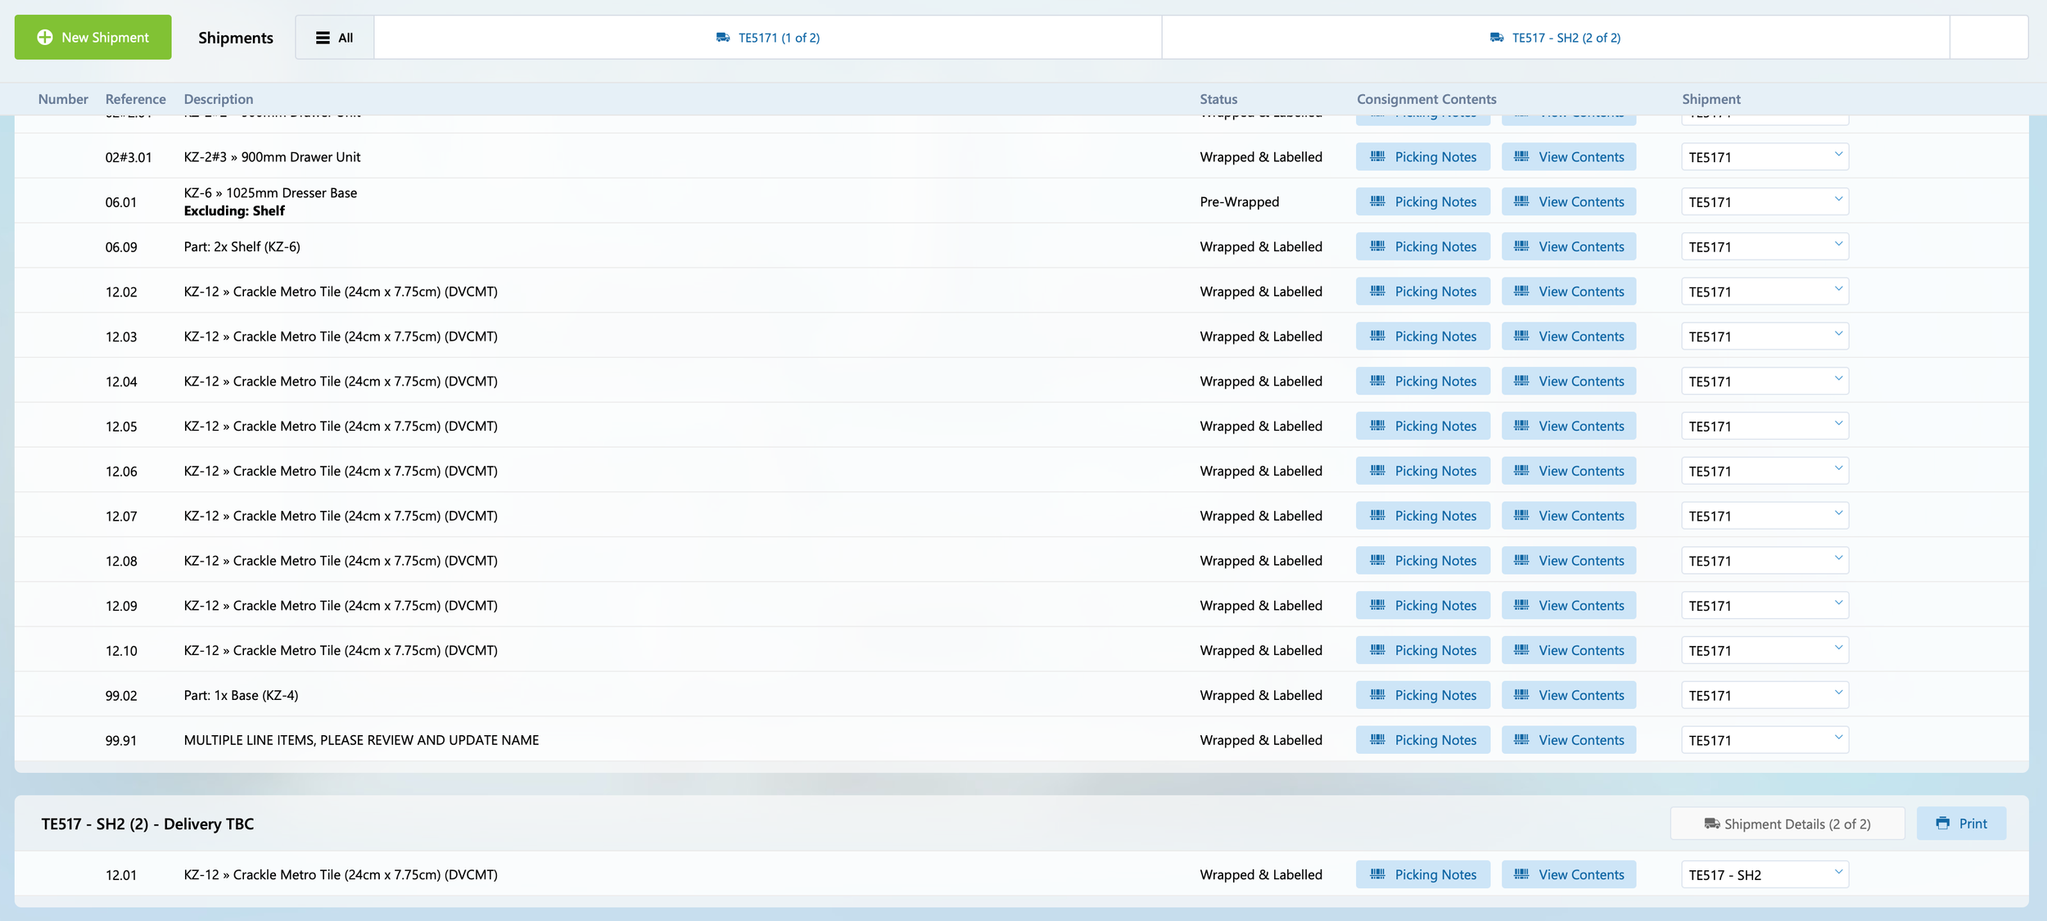Select the All shipments tab
This screenshot has width=2047, height=921.
pos(335,38)
